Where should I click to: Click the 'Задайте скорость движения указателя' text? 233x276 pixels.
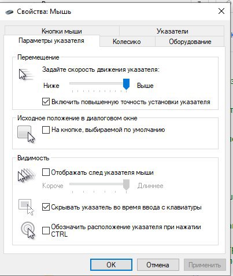(101, 69)
